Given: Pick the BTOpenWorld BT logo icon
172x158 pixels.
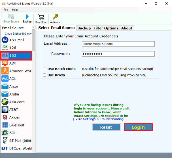Looking at the screenshot, I should (x=5, y=148).
